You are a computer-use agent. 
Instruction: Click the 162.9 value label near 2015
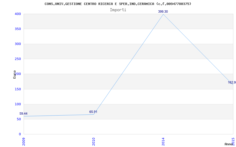pos(232,82)
